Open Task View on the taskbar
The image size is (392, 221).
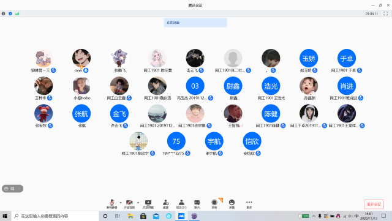[x=117, y=216]
